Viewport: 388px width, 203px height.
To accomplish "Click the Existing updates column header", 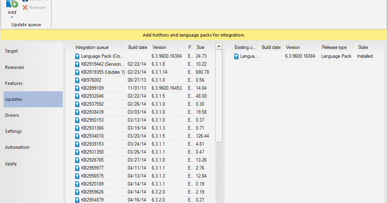I will 245,47.
